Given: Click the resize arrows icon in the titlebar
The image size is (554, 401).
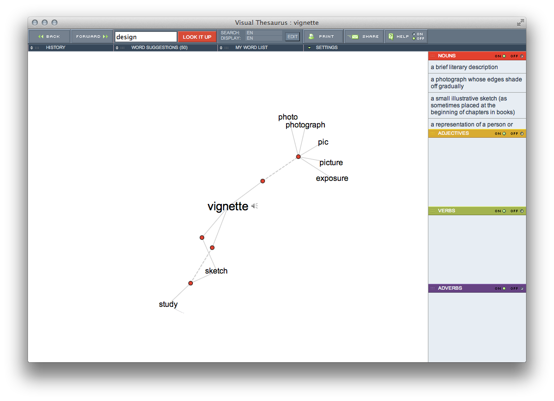Looking at the screenshot, I should [x=520, y=22].
